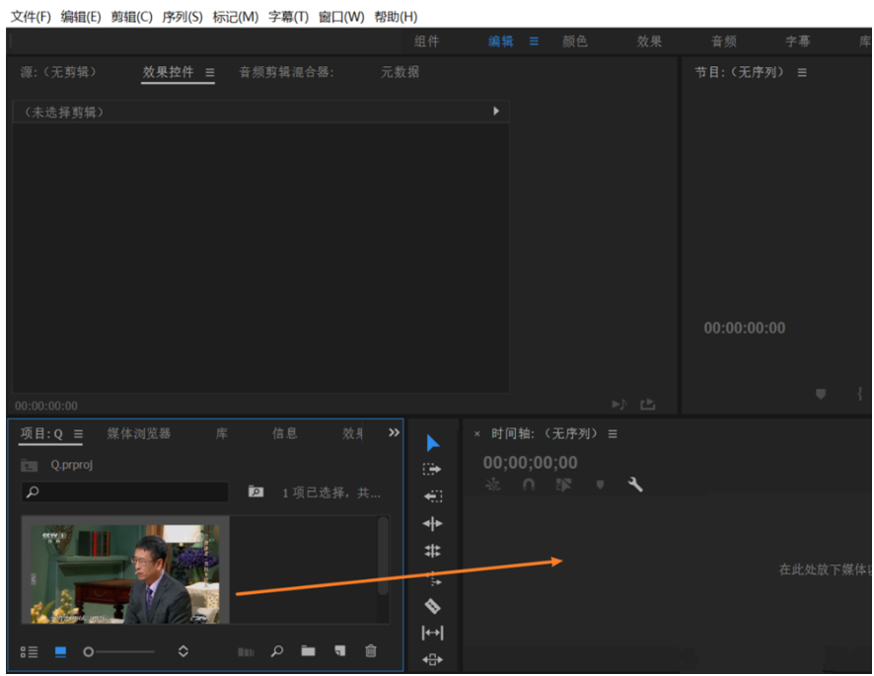The width and height of the screenshot is (874, 676).
Task: Select the Selection tool arrow
Action: 433,441
